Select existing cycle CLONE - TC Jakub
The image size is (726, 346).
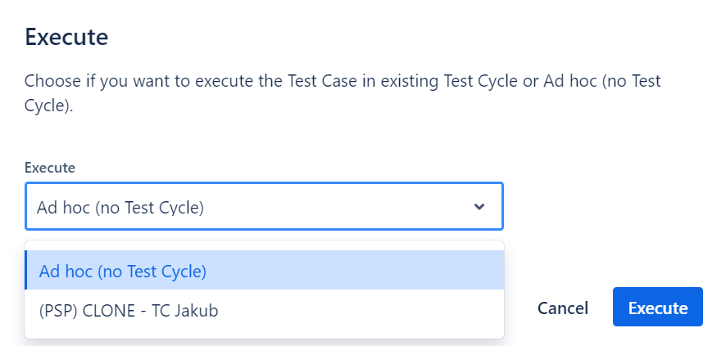point(129,311)
